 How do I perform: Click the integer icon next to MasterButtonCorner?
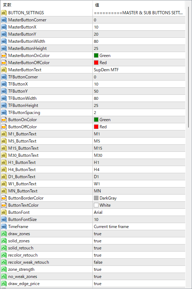4,20
